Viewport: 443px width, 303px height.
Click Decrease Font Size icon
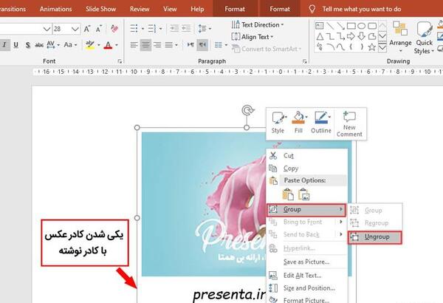99,29
